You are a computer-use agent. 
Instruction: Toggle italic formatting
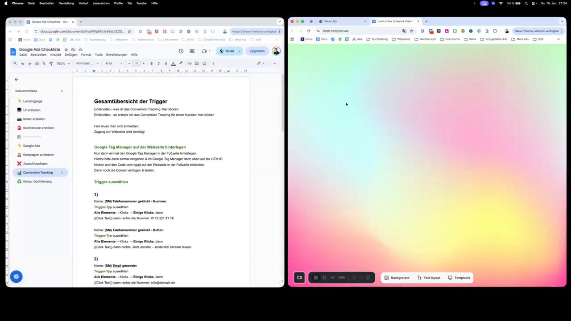(158, 63)
